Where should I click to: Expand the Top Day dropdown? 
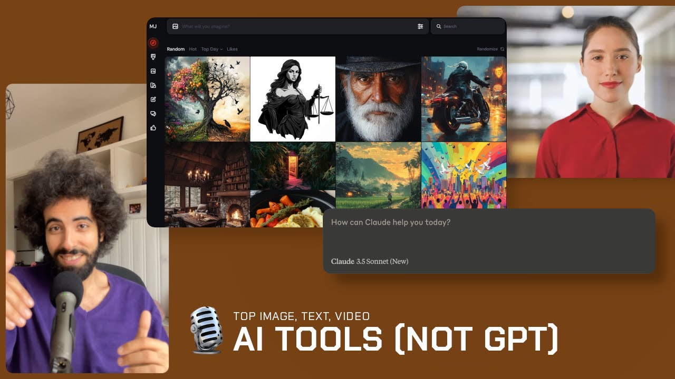(x=212, y=49)
